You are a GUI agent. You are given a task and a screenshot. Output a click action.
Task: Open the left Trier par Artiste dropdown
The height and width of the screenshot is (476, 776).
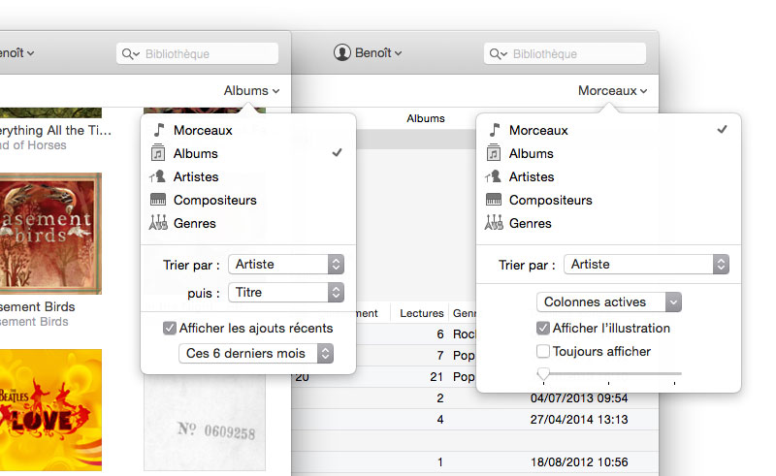point(286,265)
